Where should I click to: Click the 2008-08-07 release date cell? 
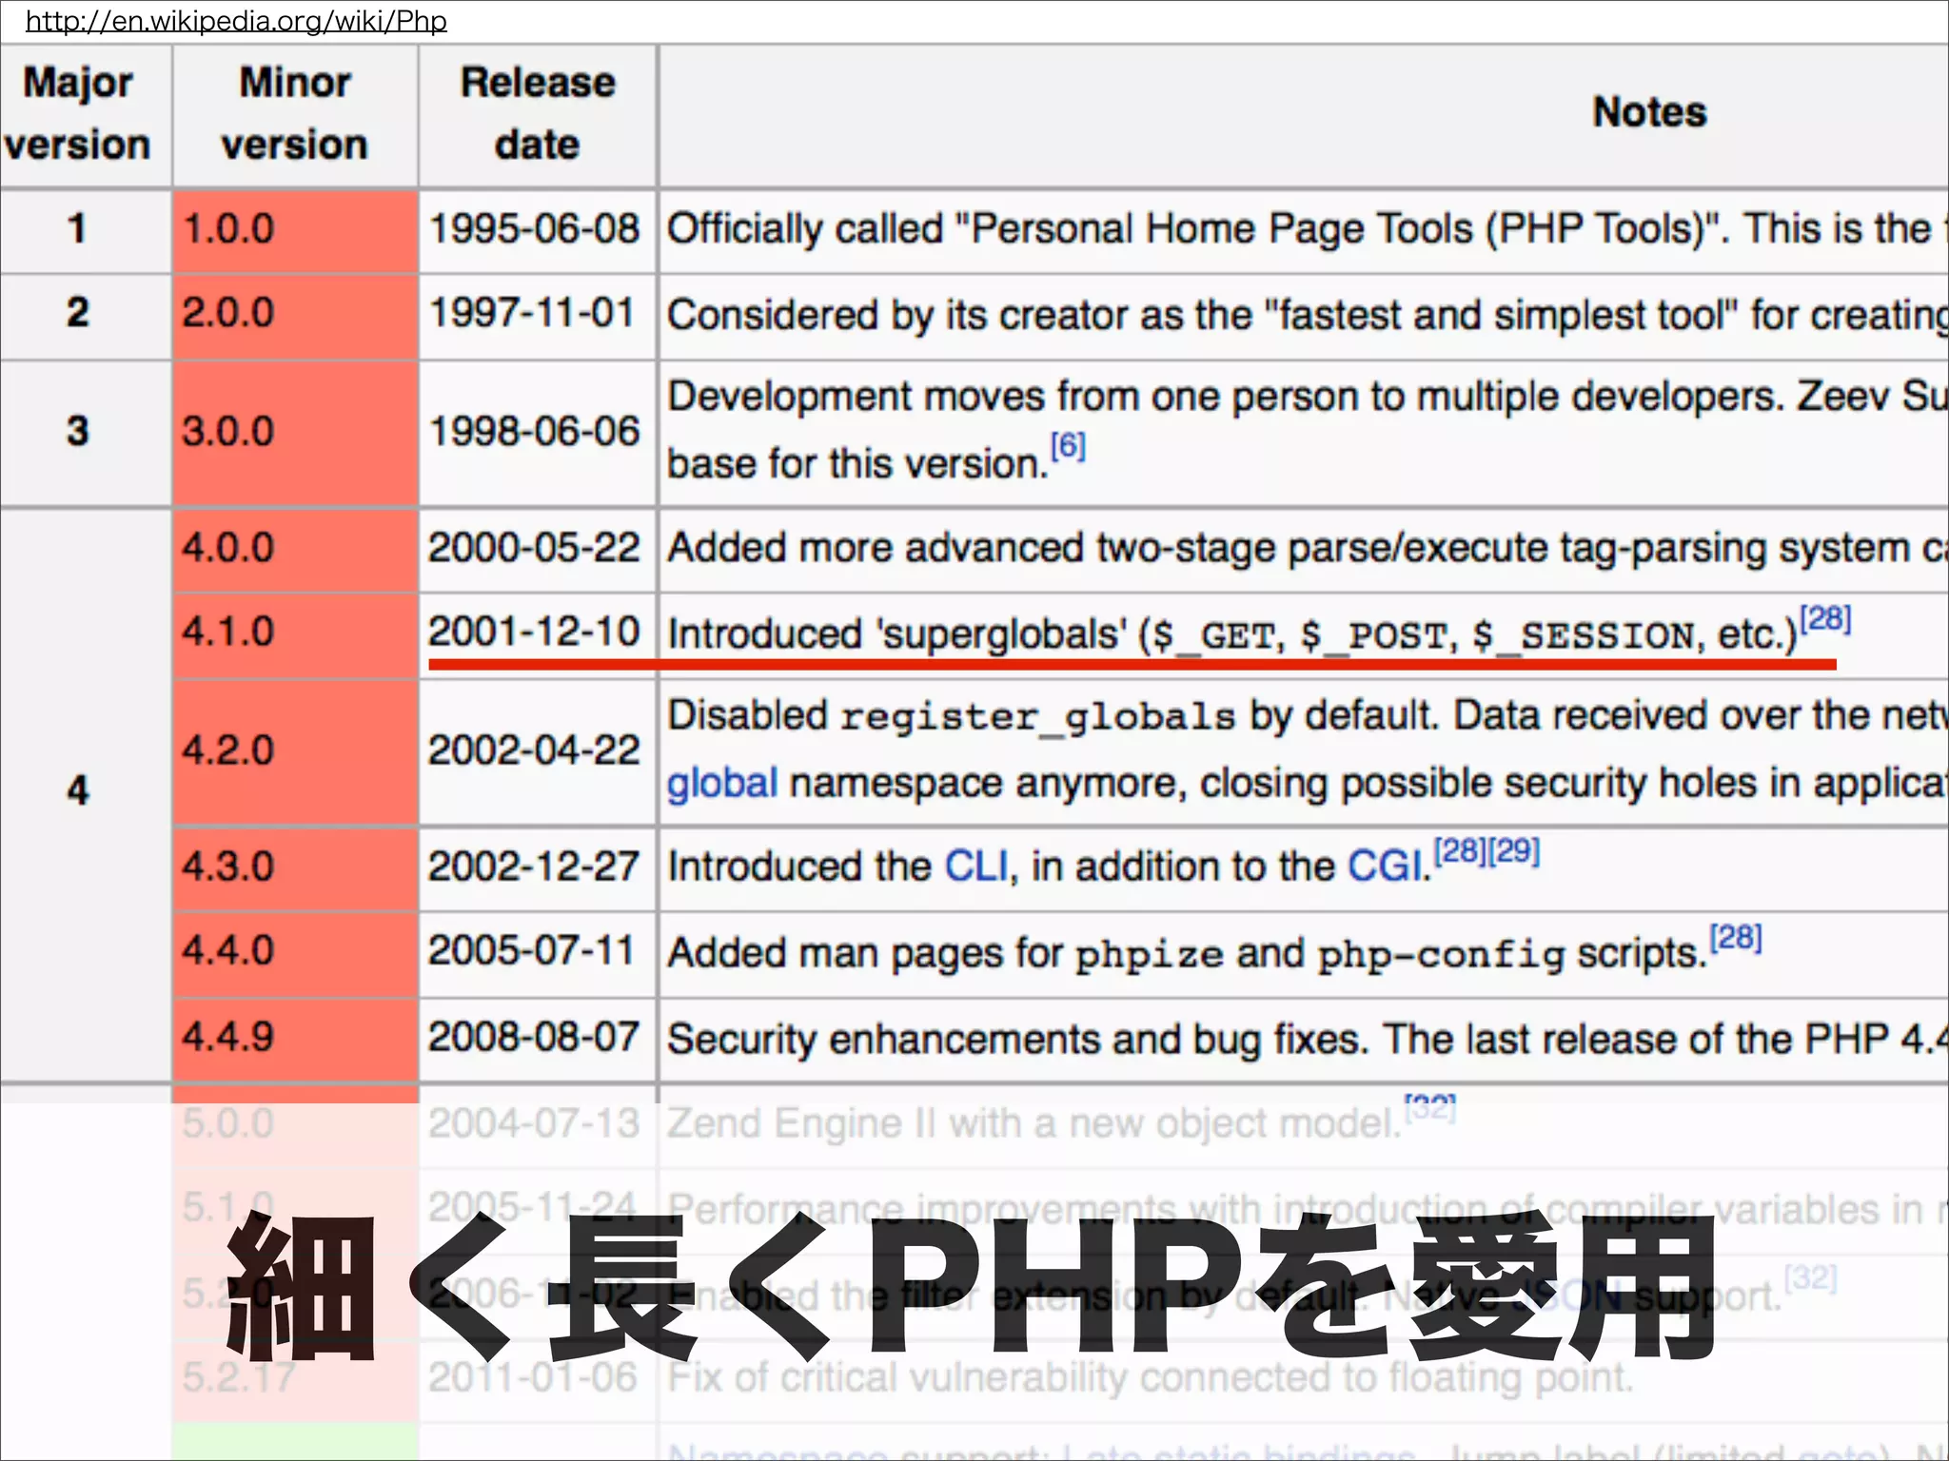(534, 1037)
